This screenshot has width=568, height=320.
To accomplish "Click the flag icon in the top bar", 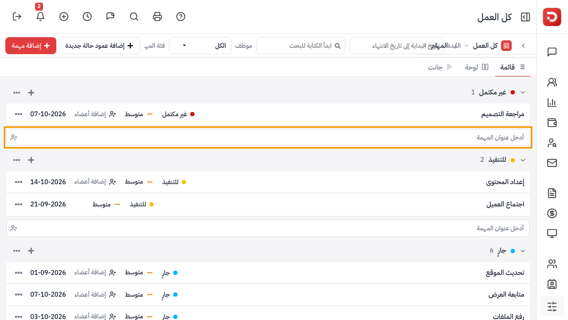I will point(111,16).
